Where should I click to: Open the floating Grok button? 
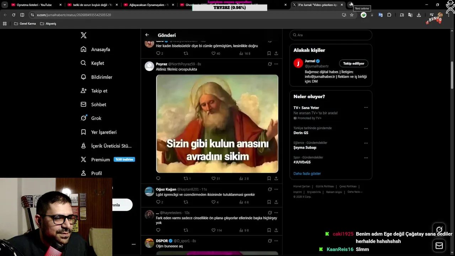click(439, 229)
